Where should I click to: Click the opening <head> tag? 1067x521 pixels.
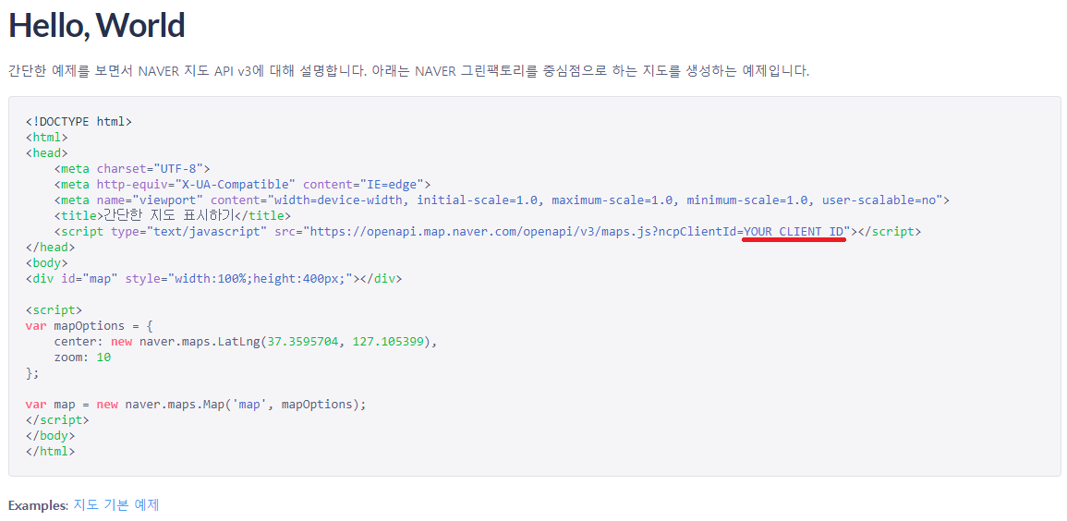[x=47, y=153]
